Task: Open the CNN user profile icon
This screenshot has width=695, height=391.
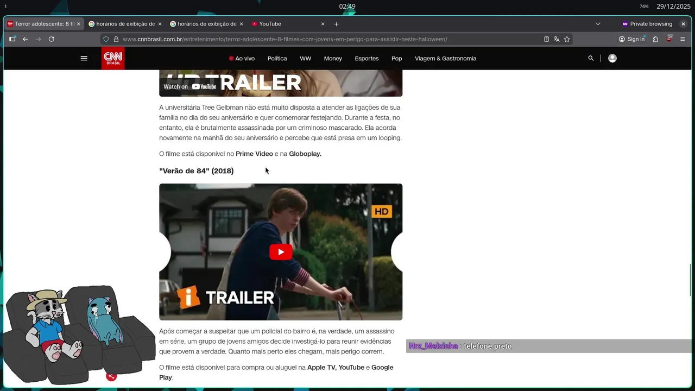Action: click(x=612, y=58)
